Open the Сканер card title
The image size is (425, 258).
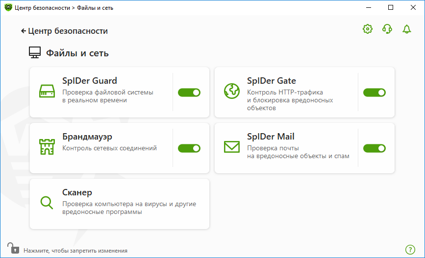(77, 192)
